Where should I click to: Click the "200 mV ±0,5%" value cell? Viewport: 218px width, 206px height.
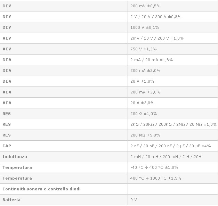click(x=145, y=6)
